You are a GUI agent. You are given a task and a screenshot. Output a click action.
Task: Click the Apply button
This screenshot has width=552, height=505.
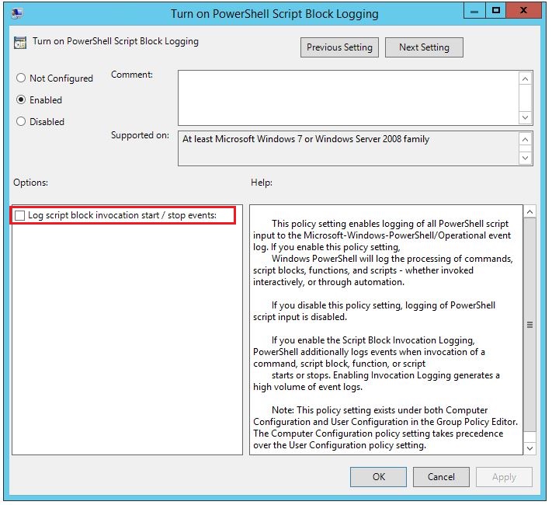[x=504, y=477]
